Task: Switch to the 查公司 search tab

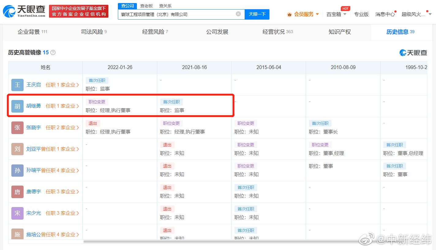Action: 127,6
